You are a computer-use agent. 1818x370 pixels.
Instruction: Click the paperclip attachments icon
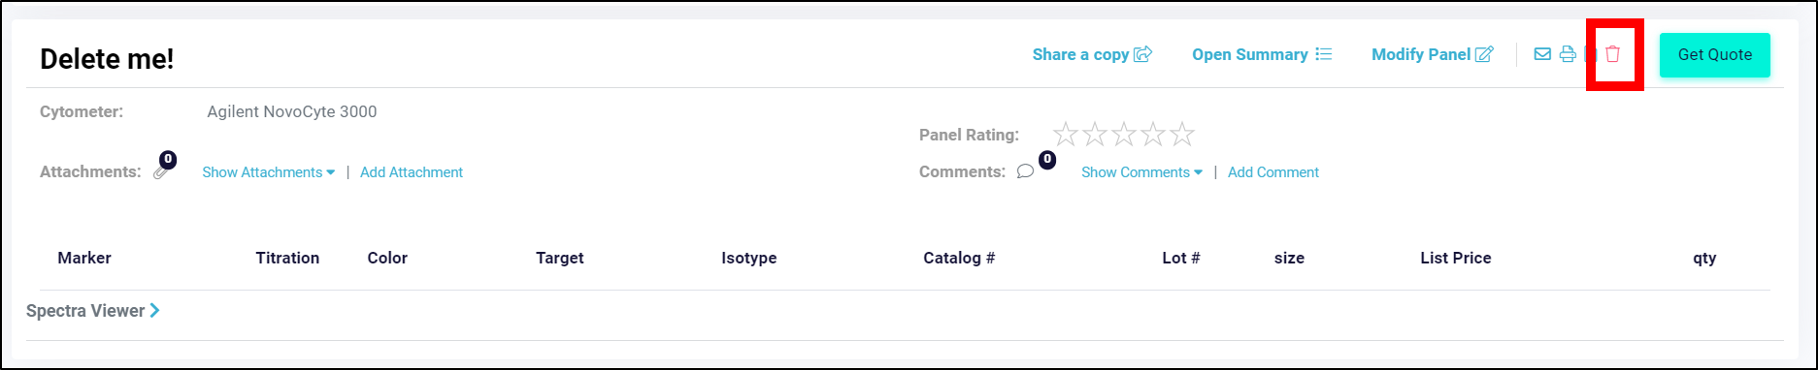pyautogui.click(x=161, y=172)
